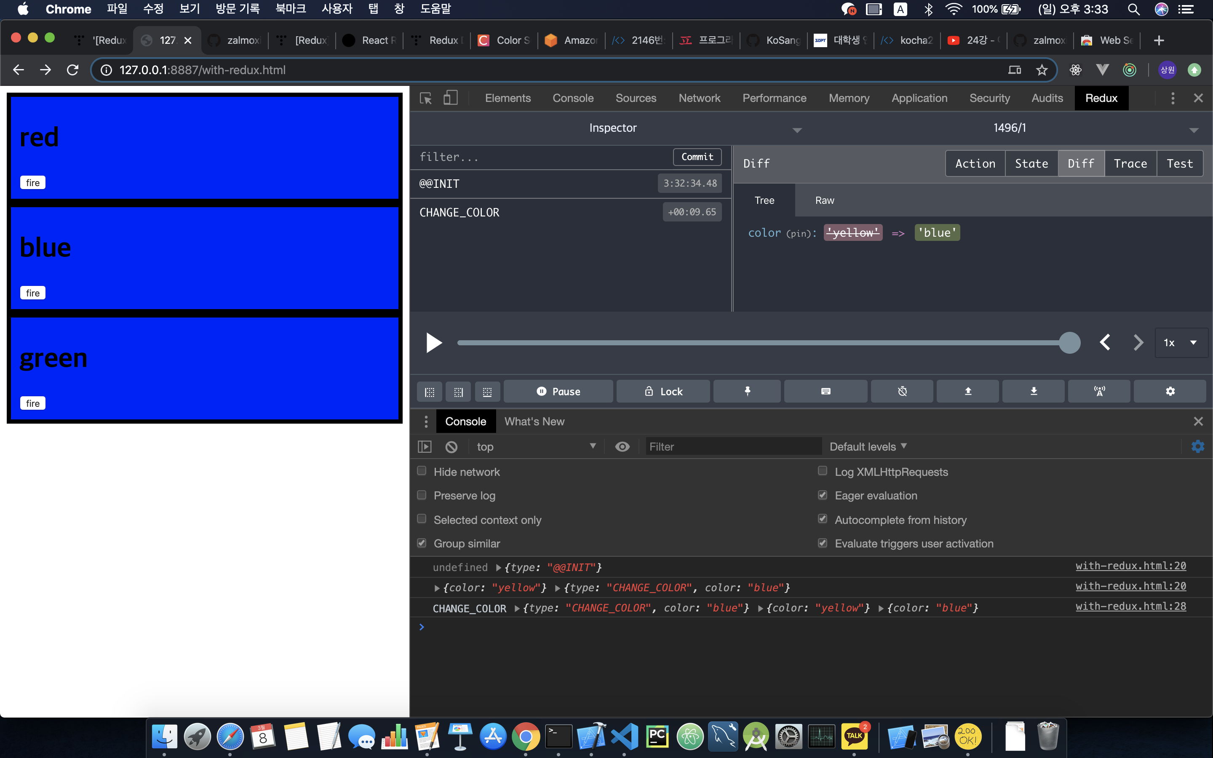Expand the top JavaScript context selector
Viewport: 1213px width, 758px height.
(x=535, y=447)
